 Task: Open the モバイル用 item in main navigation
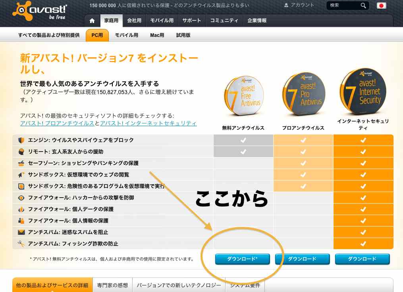pos(162,21)
